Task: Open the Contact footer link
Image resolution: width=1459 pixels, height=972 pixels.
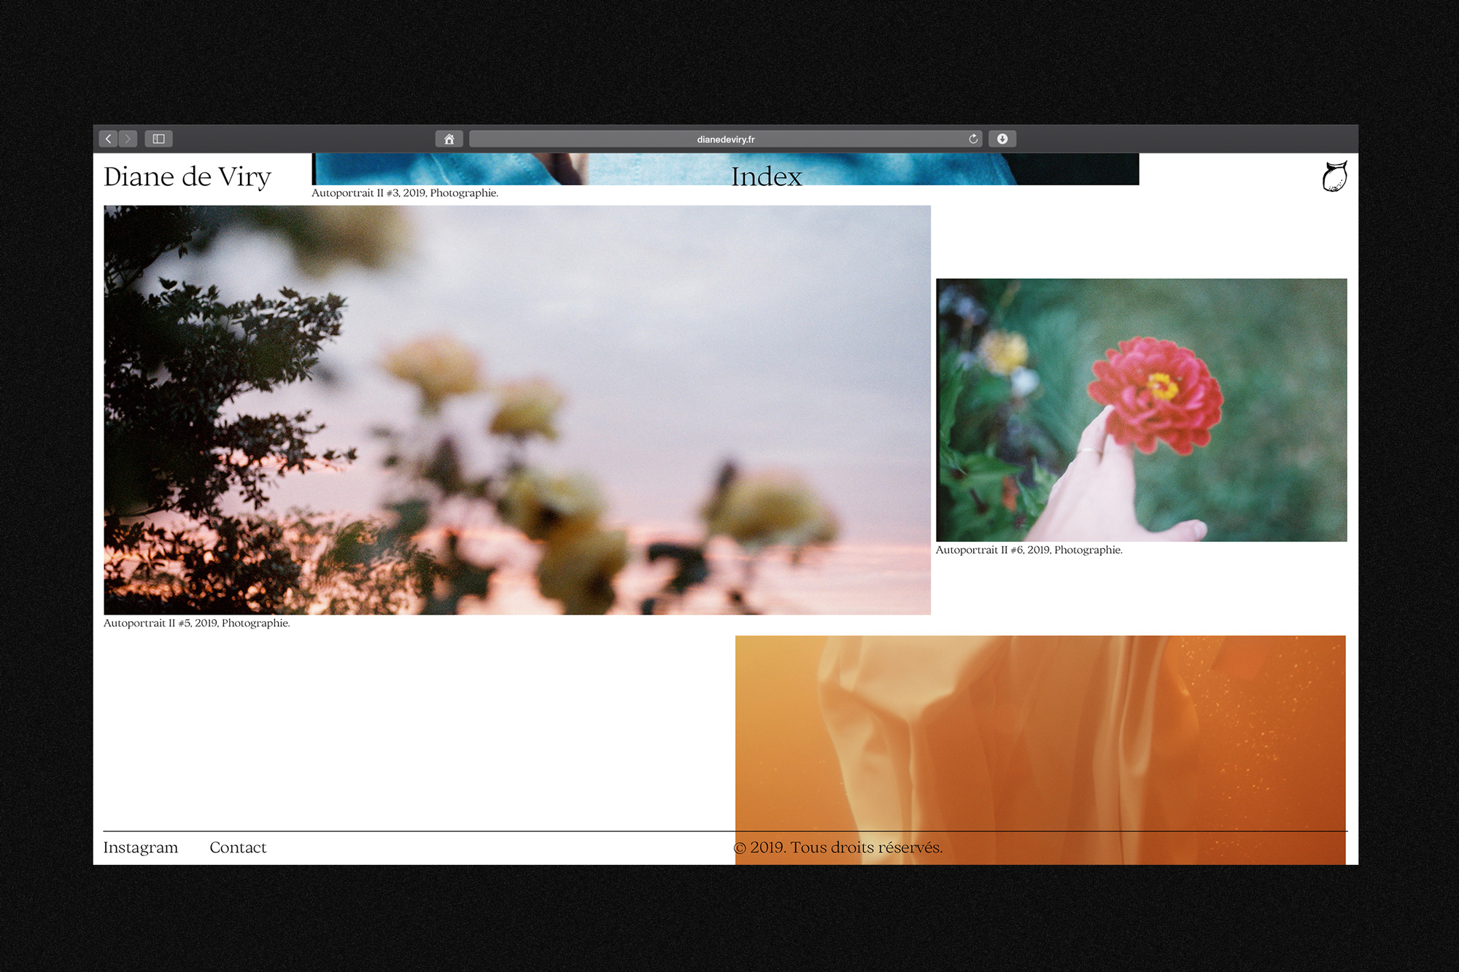Action: pos(238,847)
